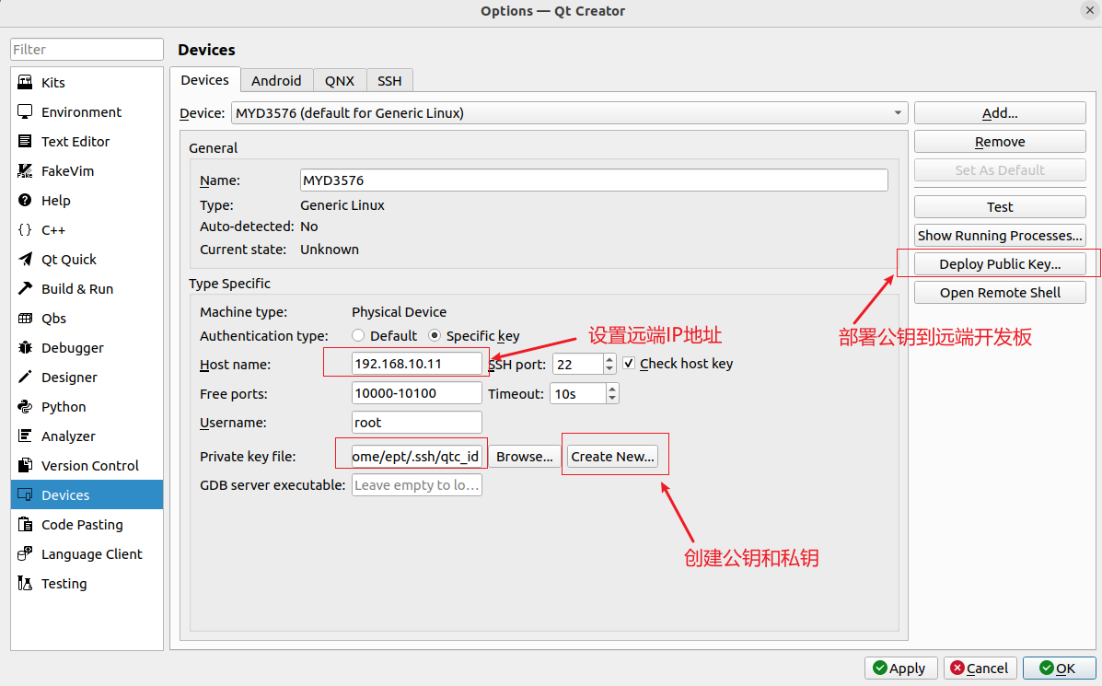Click the Username field

click(x=417, y=423)
